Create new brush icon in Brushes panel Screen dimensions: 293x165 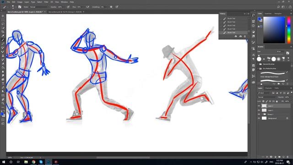(x=283, y=84)
